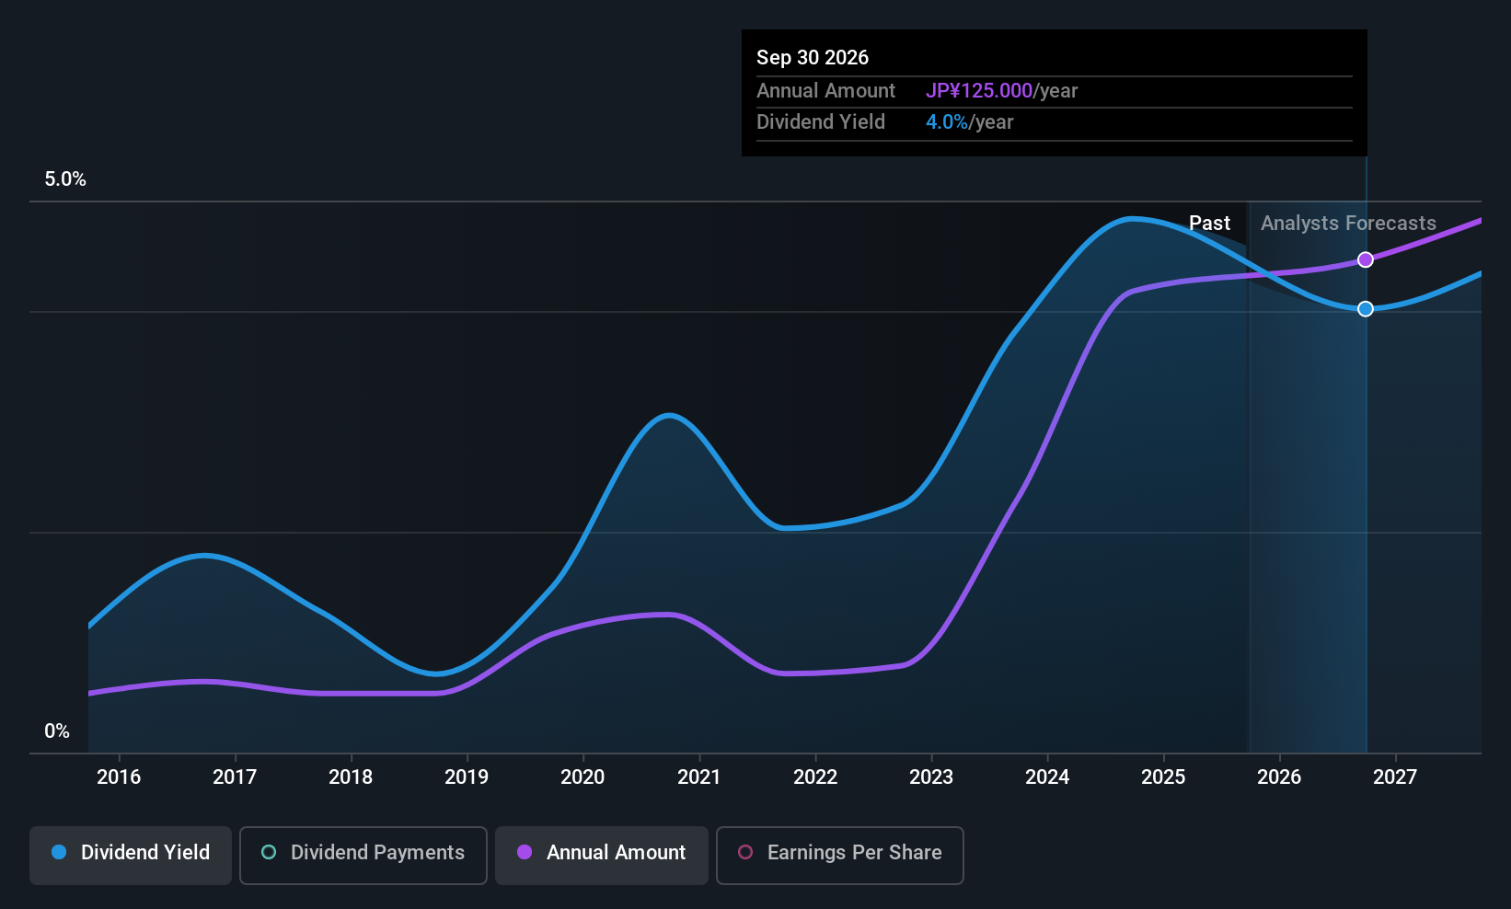Click the 4.0%/year yield value in tooltip

(970, 122)
